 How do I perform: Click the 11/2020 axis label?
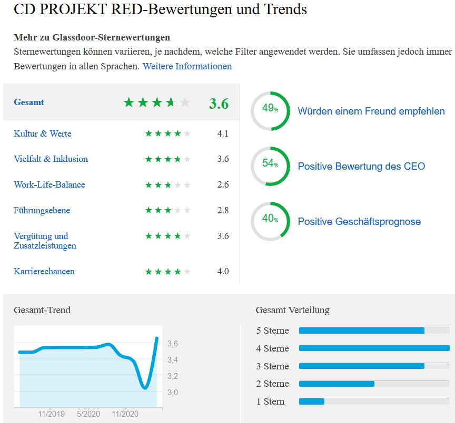pyautogui.click(x=125, y=414)
